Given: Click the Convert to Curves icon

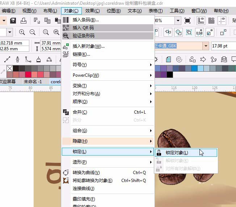Looking at the screenshot, I should click(x=66, y=173).
